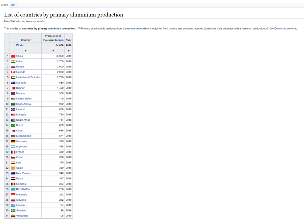The image size is (304, 221).
Task: Toggle sorting on the Year column
Action: [68, 50]
